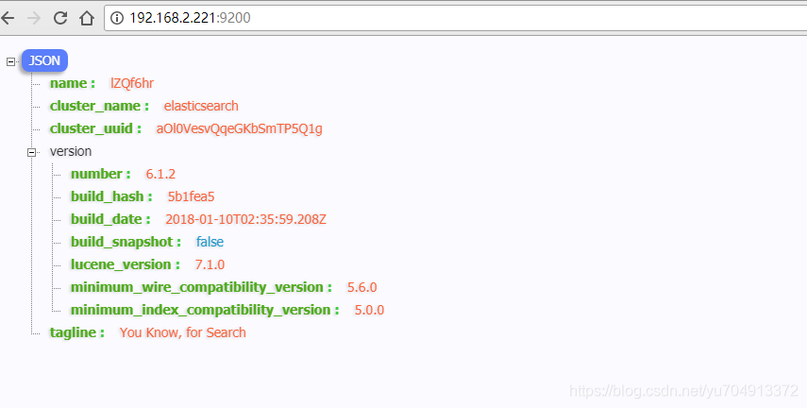Select the value 5.6.0

[362, 287]
